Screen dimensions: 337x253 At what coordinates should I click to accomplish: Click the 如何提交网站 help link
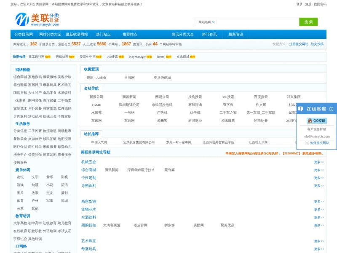point(319,143)
